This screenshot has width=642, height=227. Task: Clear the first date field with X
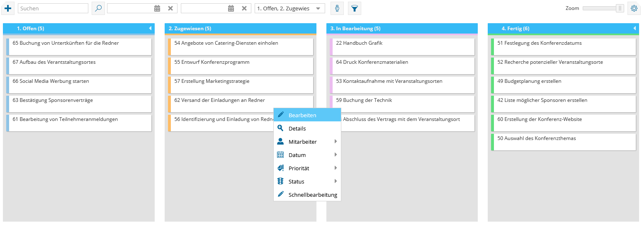click(170, 8)
